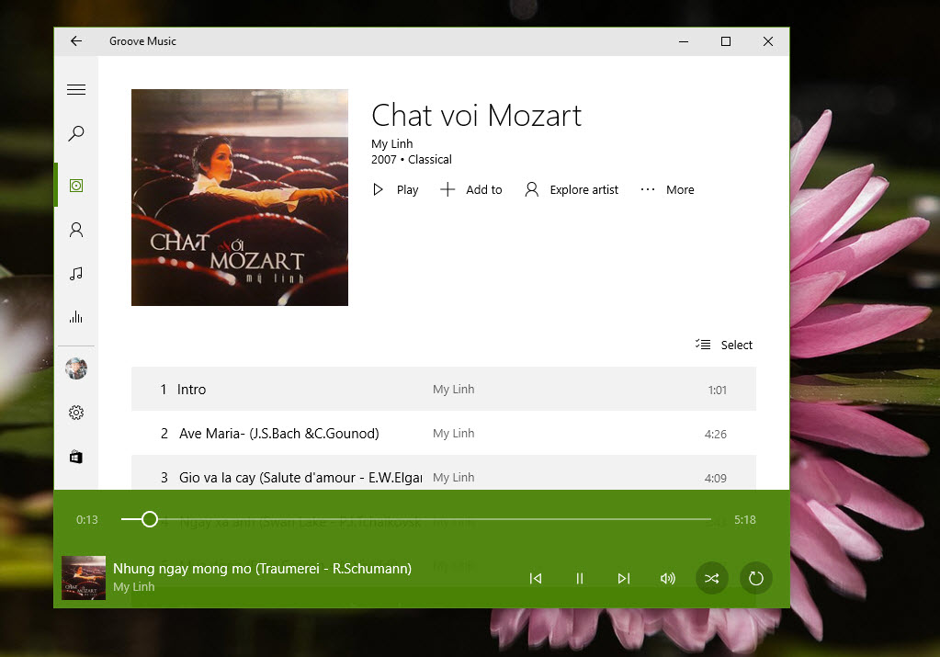Select the Albums view icon
940x657 pixels.
tap(76, 184)
